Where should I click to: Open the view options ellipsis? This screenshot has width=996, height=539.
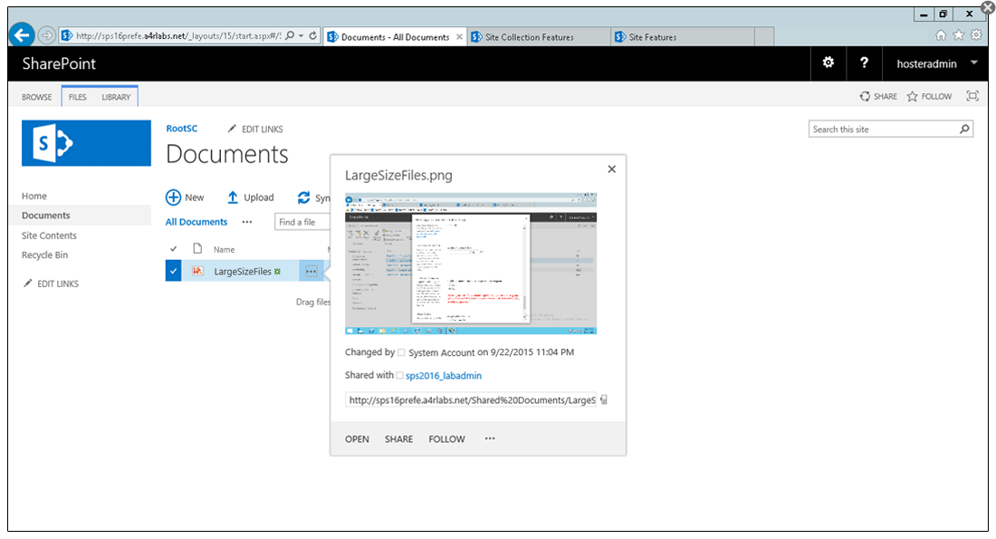point(247,222)
